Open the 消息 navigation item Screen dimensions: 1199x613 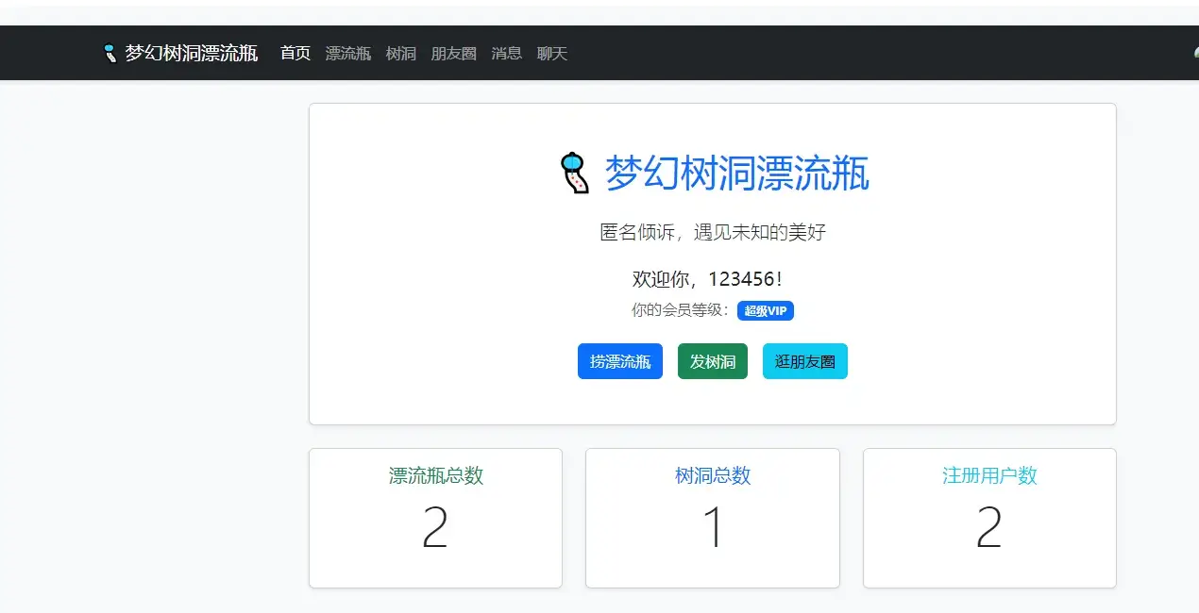506,53
